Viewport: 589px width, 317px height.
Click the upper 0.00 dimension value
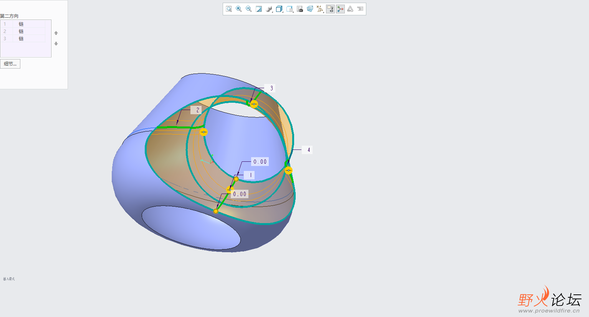(260, 162)
